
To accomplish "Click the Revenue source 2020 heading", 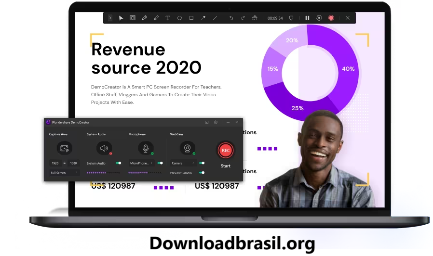I will click(147, 58).
